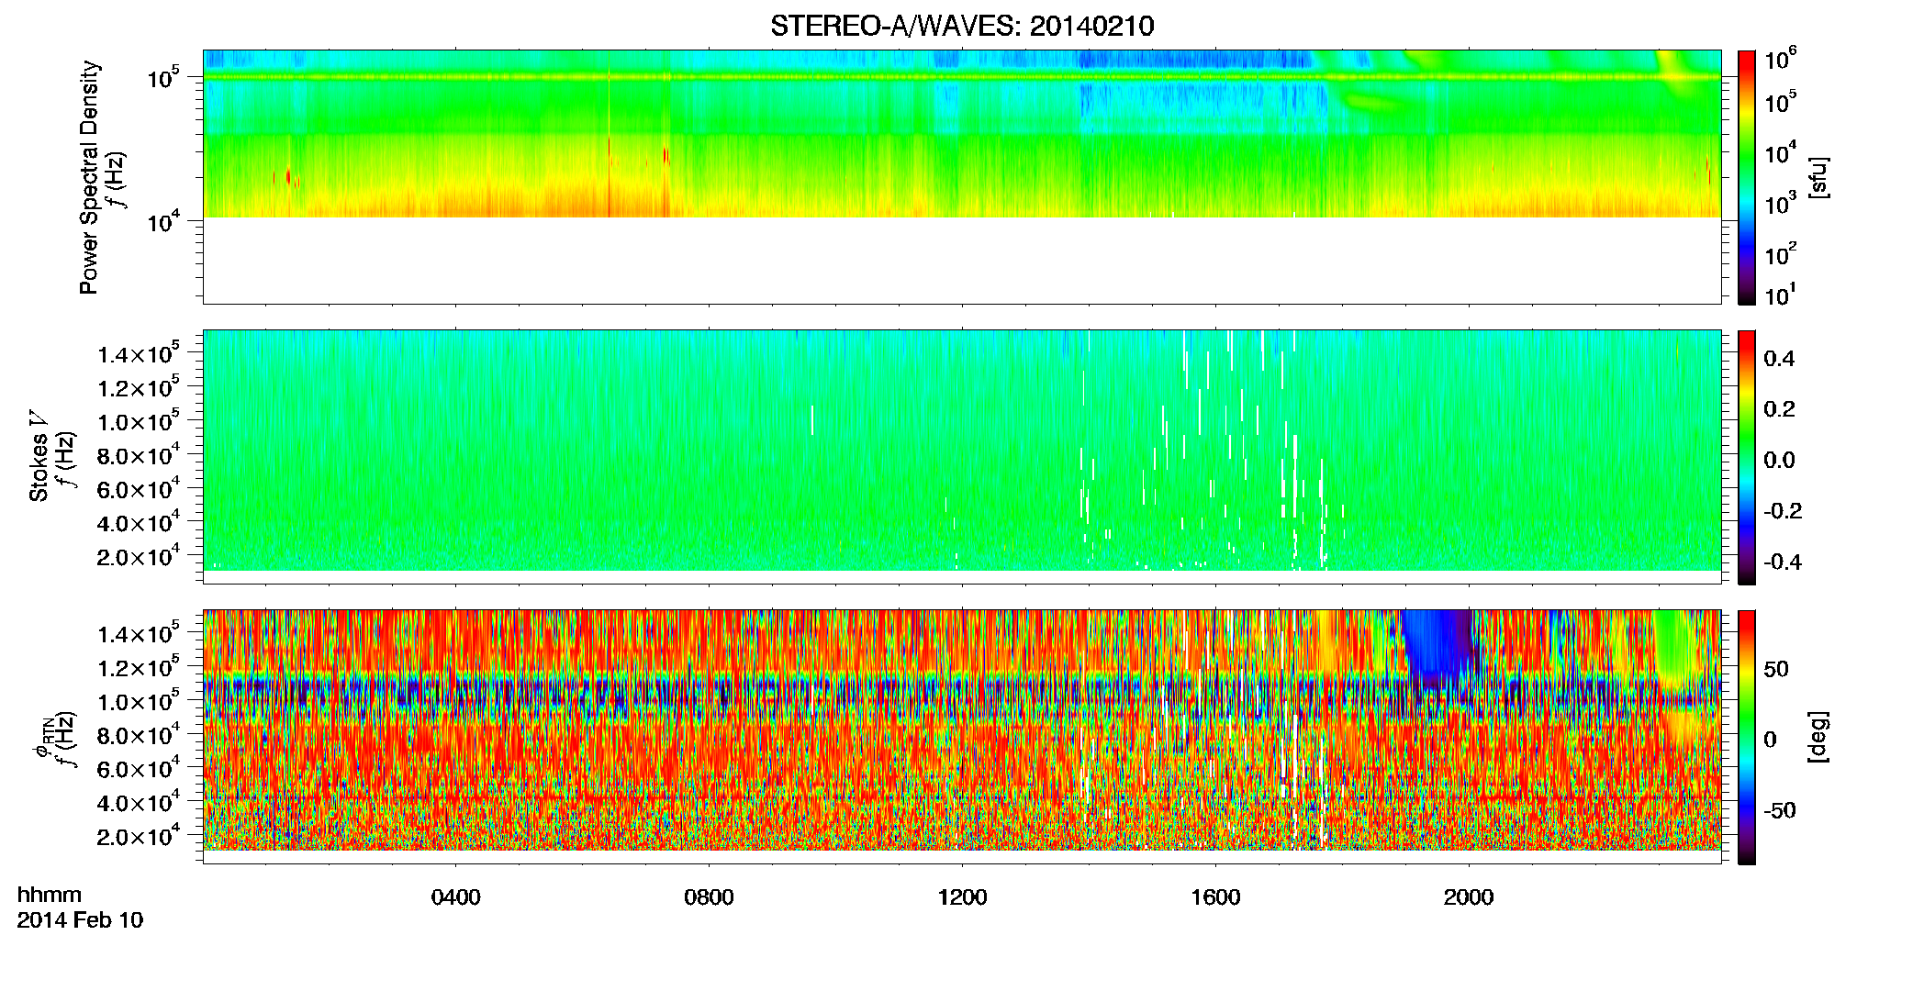Image resolution: width=1924 pixels, height=991 pixels.
Task: Click the 50 tick on the deg colorbar
Action: coord(1776,669)
